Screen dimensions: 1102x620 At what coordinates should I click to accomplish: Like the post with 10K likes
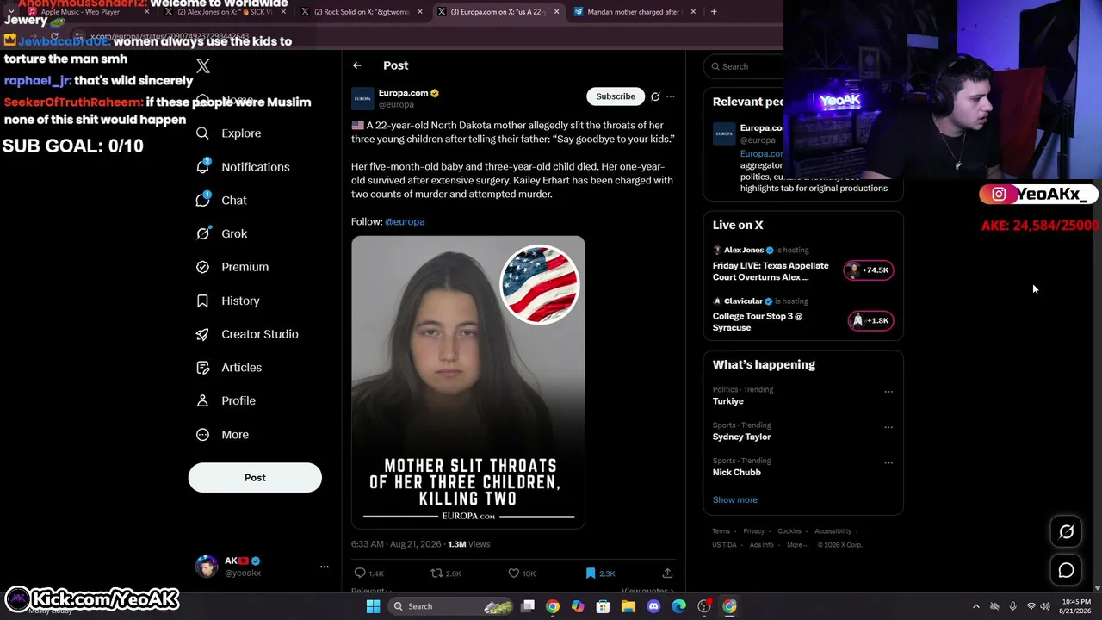coord(522,573)
